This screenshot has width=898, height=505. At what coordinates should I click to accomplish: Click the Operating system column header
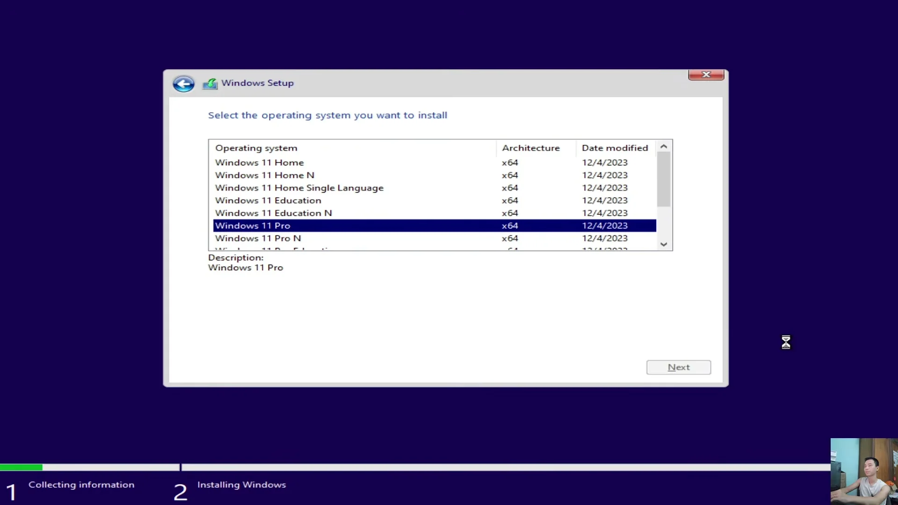pos(353,148)
